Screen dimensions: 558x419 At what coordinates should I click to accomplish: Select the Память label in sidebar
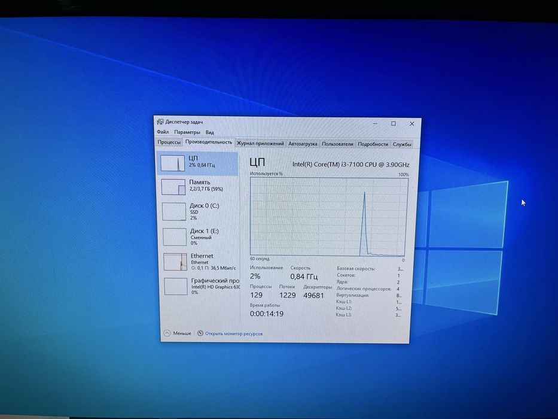coord(200,182)
